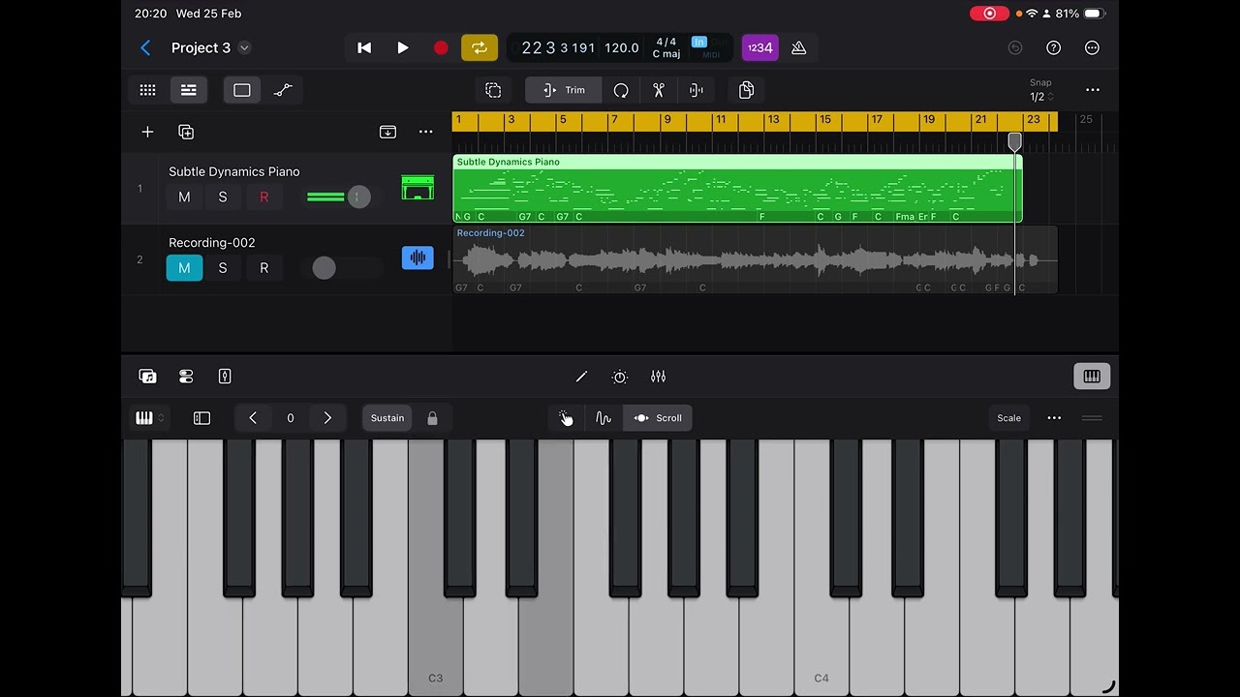
Task: Shift octave up with right chevron
Action: [327, 418]
